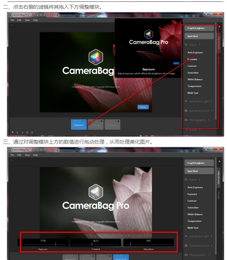
Task: Click the Photographic camera icon in the upper window
Action: [x=186, y=120]
